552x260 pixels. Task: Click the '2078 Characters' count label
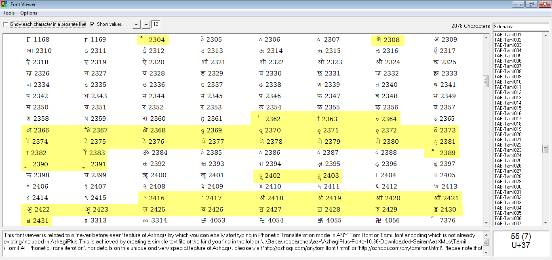click(470, 26)
